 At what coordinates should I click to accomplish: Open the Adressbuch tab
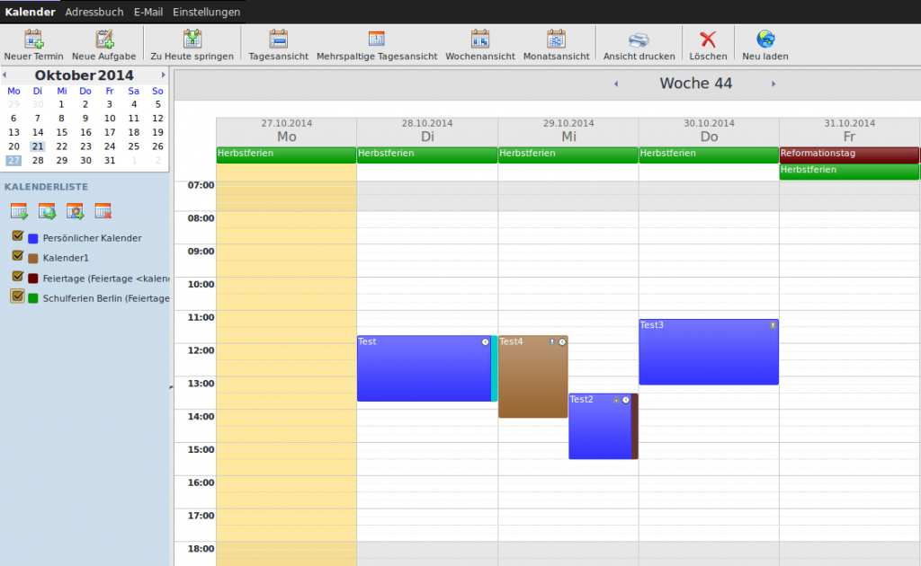(94, 13)
